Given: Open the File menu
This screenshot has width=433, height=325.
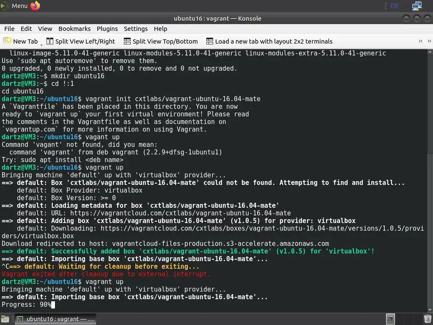Looking at the screenshot, I should (x=9, y=29).
